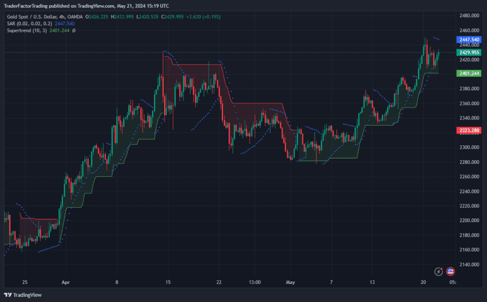Viewport: 487px width, 302px height.
Task: Click the 2340.000 price axis label
Action: [x=469, y=118]
